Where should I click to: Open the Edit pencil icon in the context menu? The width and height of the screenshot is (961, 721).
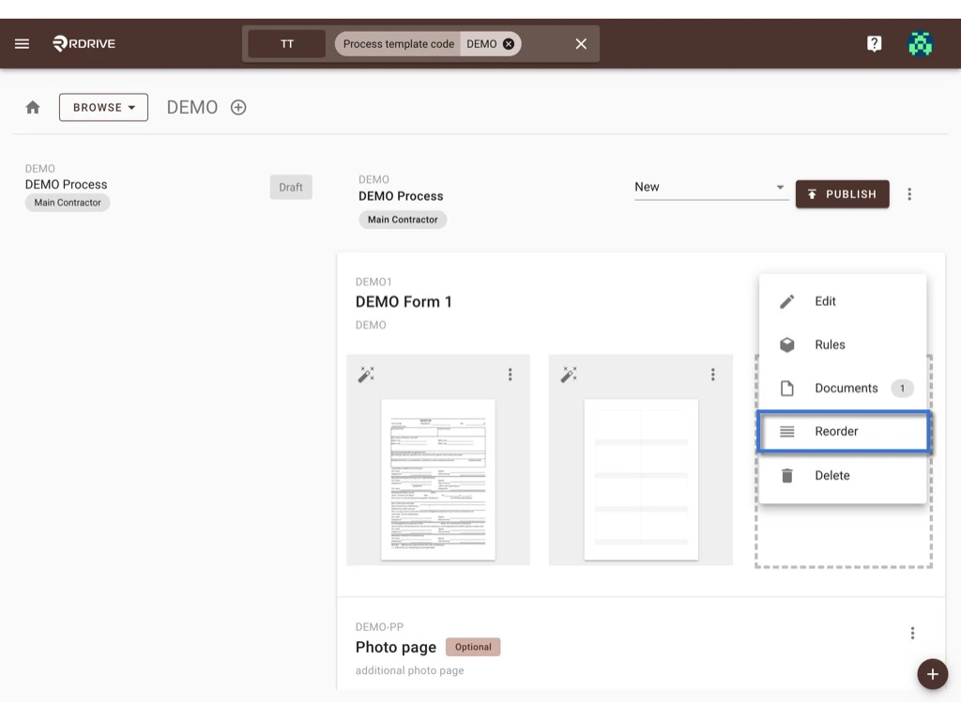[x=786, y=300]
